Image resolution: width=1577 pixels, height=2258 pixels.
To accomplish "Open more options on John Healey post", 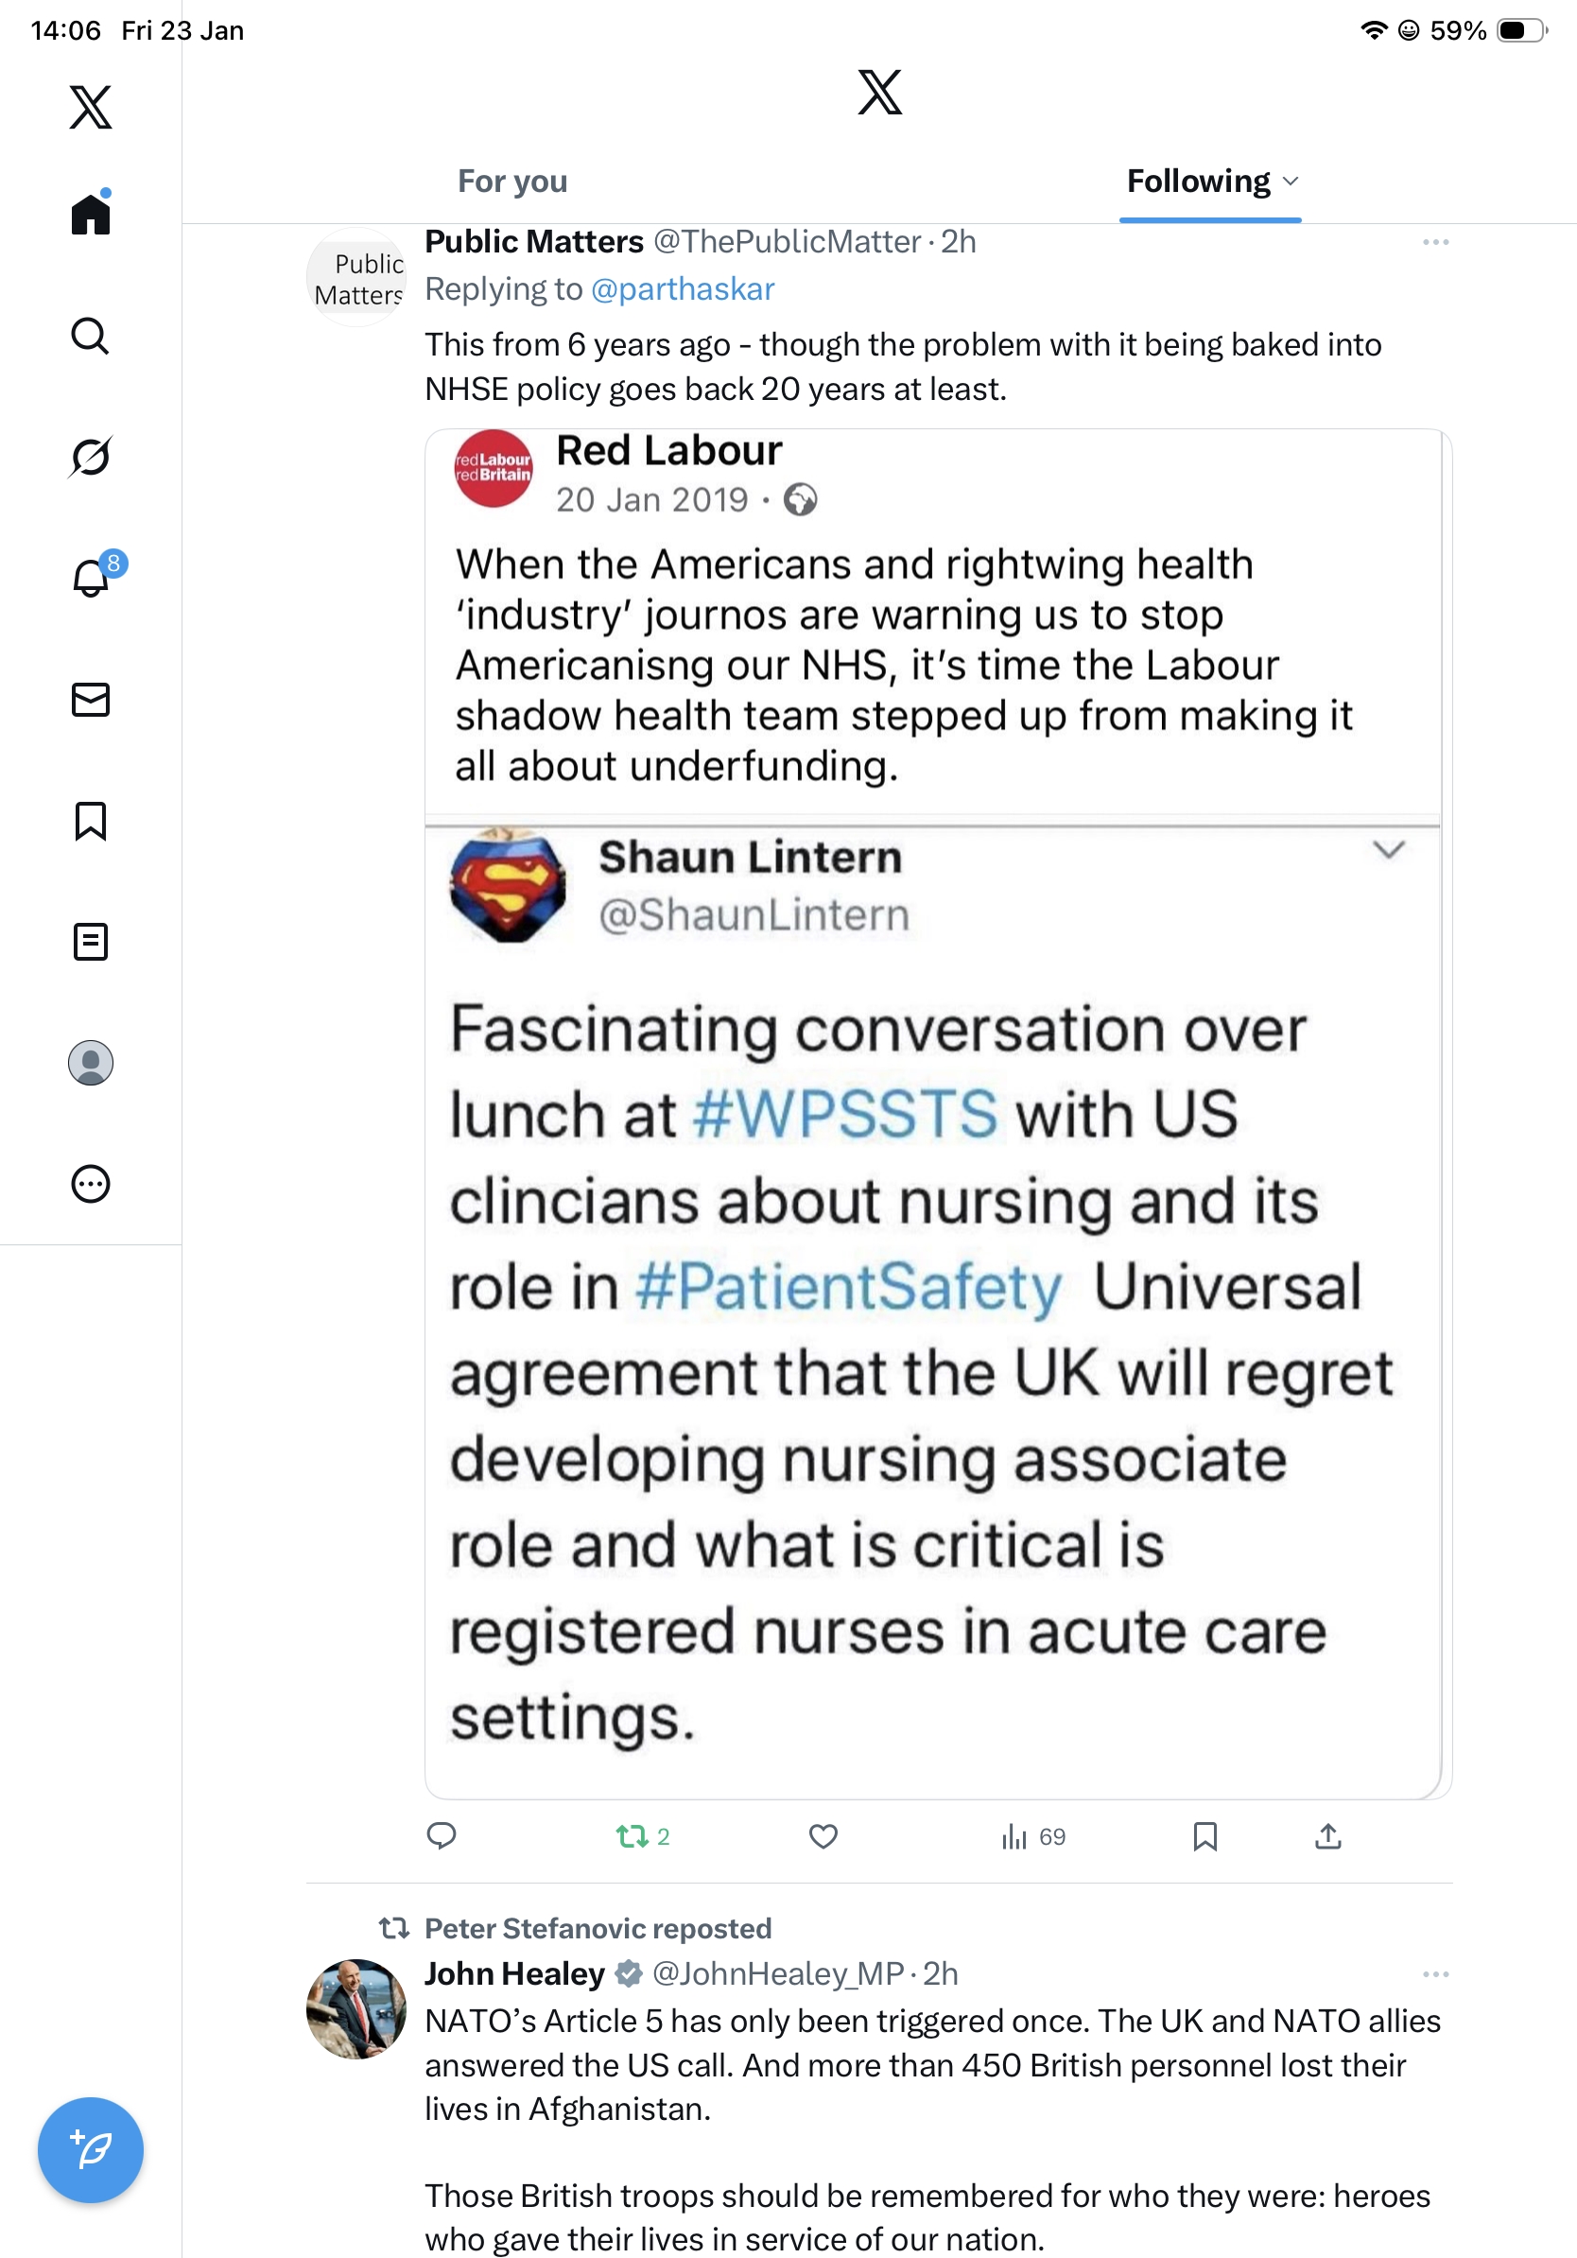I will [1435, 1973].
